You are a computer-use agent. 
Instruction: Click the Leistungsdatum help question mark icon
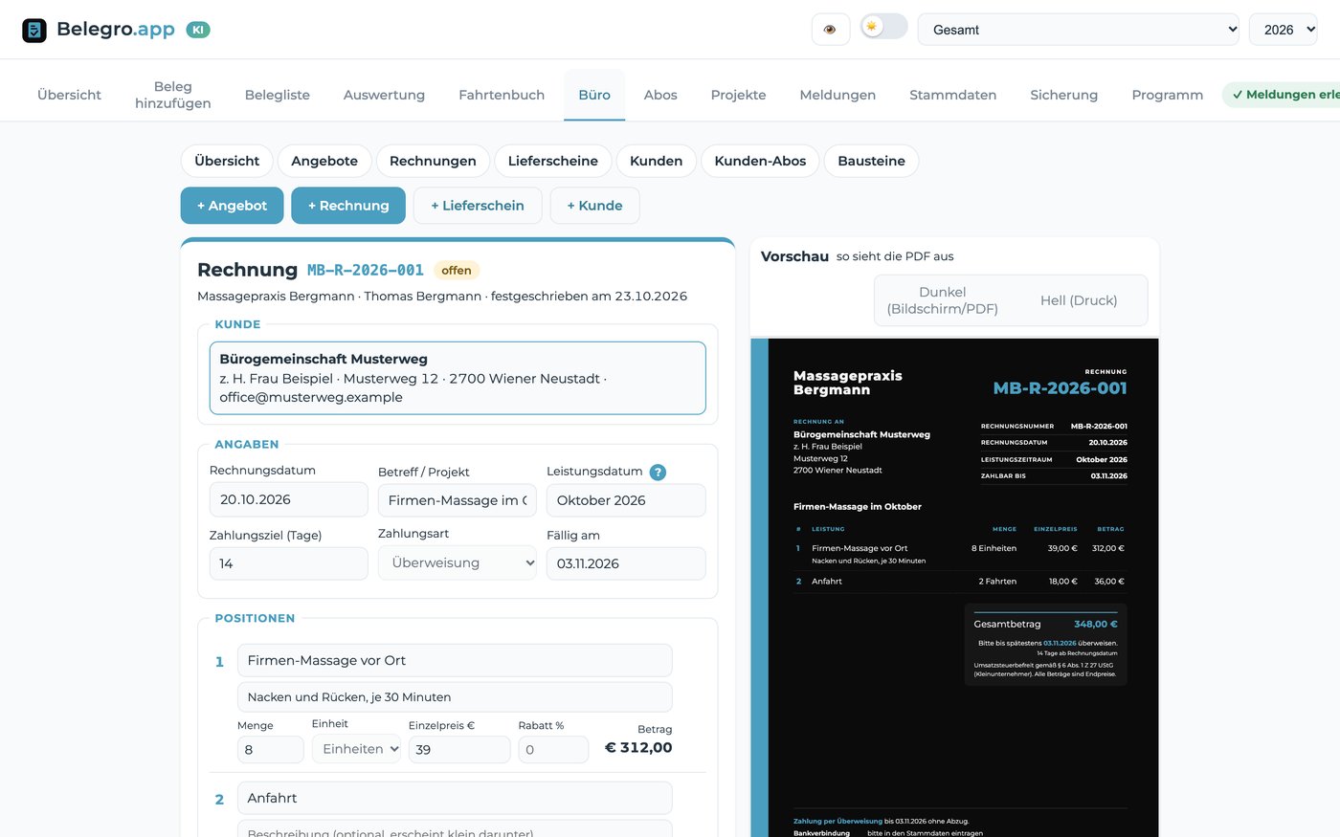click(x=658, y=472)
